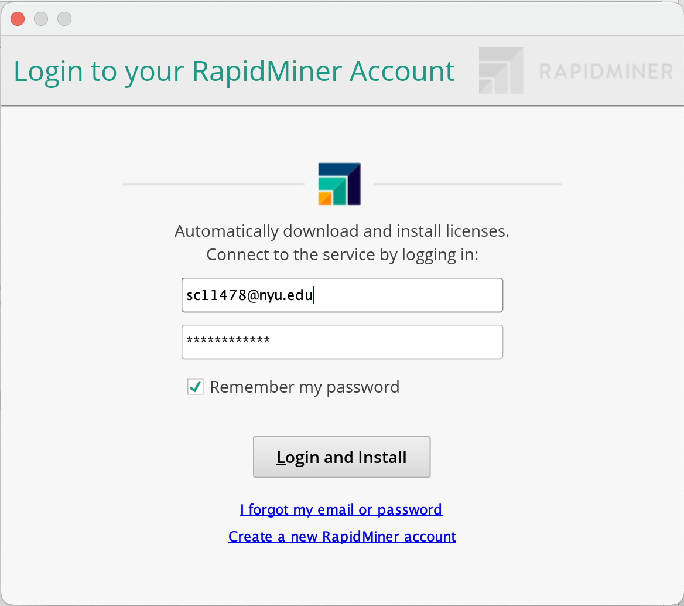
Task: Click the minimize window control
Action: click(40, 18)
